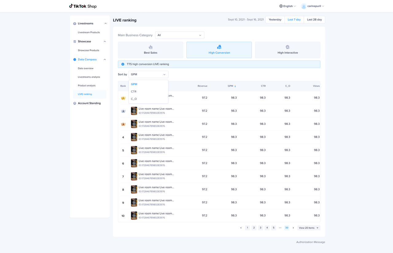This screenshot has width=393, height=253.
Task: Collapse the Data Compass section
Action: click(x=105, y=60)
